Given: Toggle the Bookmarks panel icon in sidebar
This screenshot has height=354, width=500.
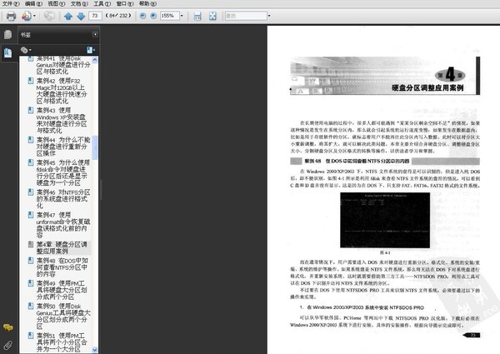Looking at the screenshot, I should (x=8, y=52).
